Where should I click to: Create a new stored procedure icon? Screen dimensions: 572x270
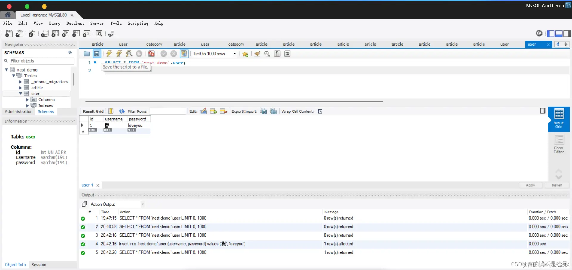(76, 33)
